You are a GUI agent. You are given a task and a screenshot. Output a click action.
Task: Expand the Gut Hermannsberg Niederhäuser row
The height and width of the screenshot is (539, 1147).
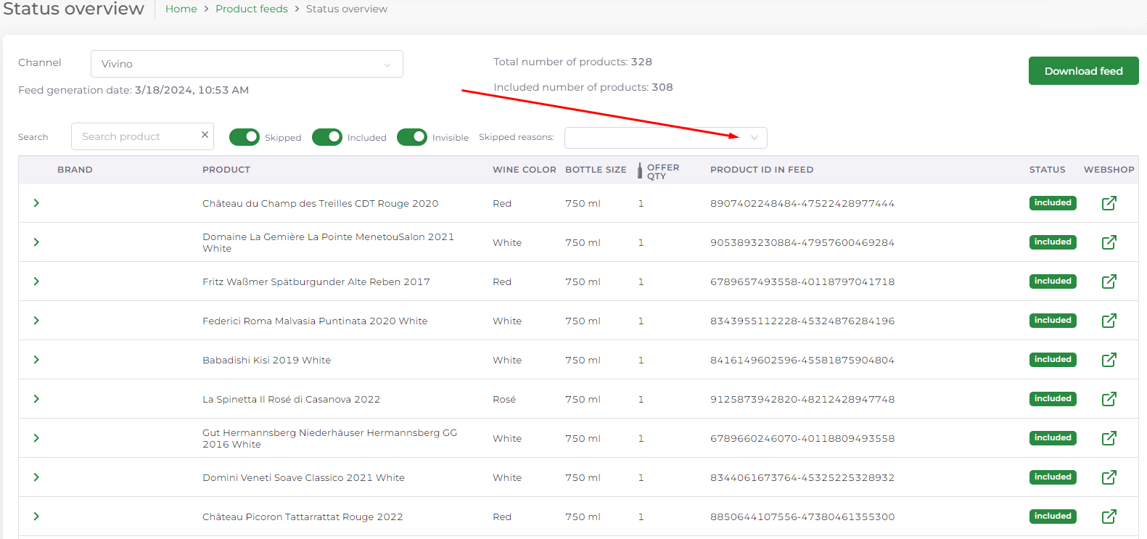click(36, 438)
